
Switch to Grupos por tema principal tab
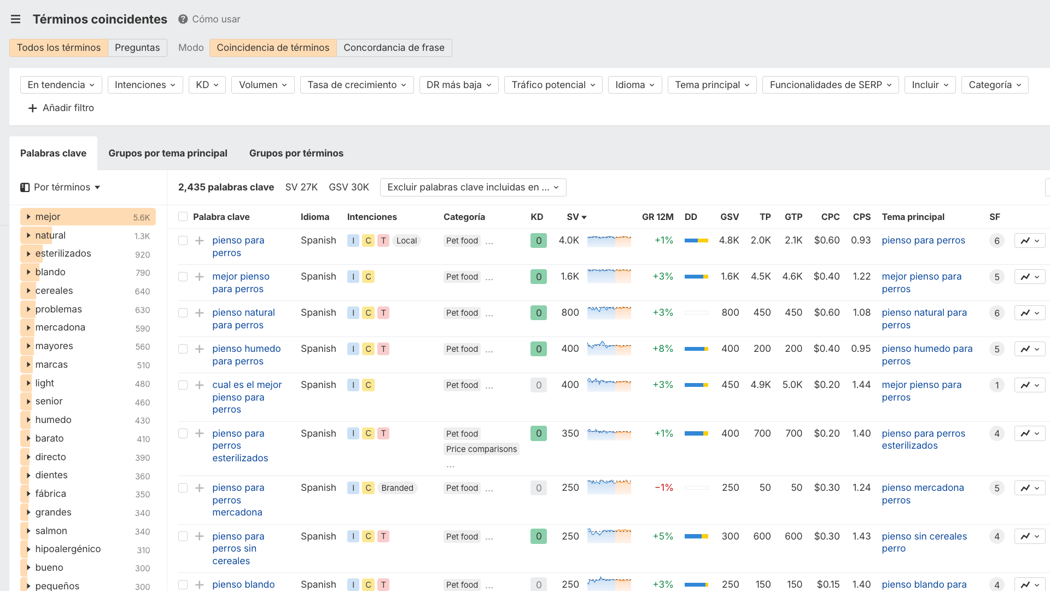[168, 153]
